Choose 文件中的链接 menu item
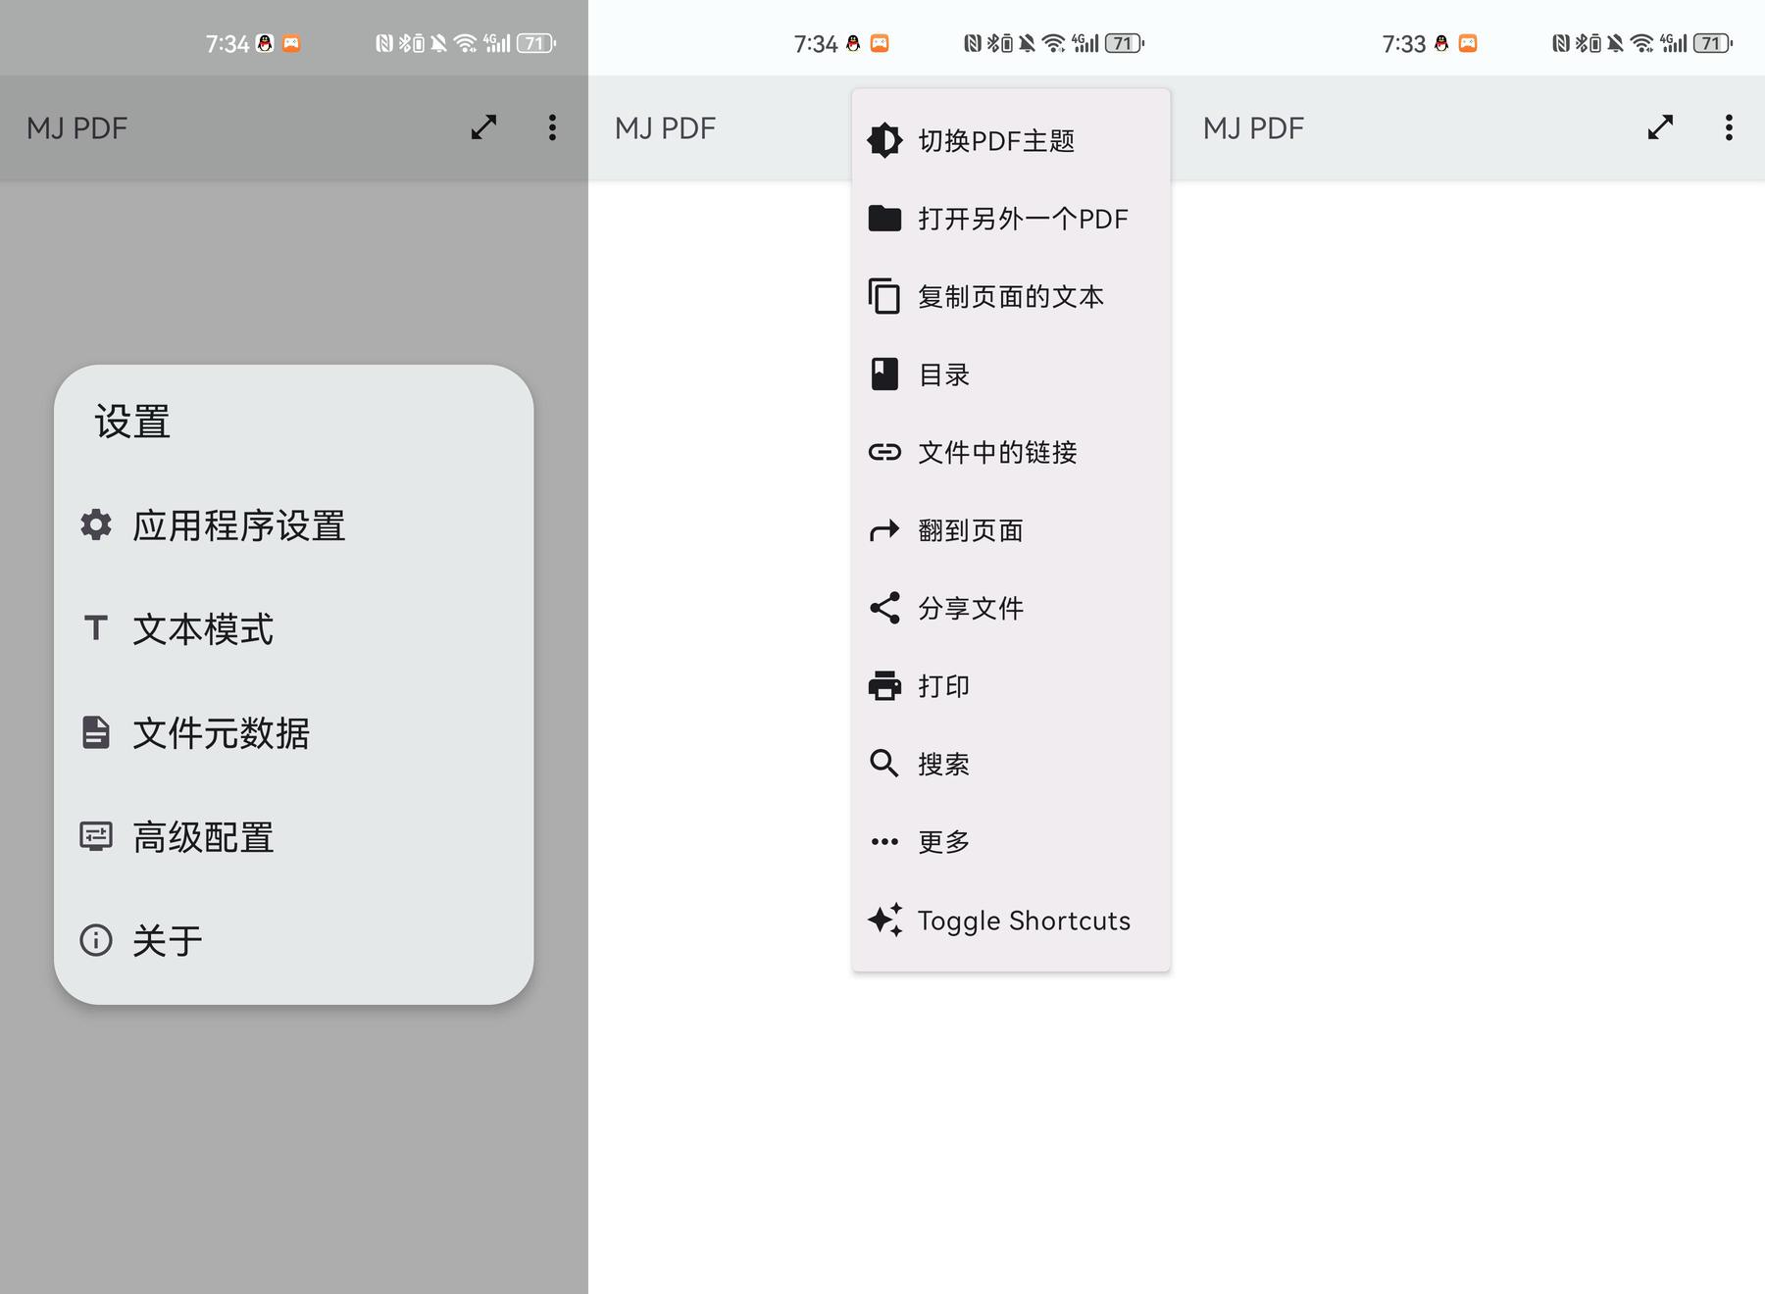1765x1294 pixels. click(x=1011, y=452)
